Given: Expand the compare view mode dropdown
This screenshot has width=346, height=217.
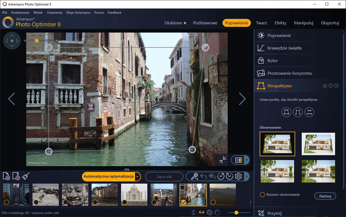Looking at the screenshot, I should [x=247, y=160].
